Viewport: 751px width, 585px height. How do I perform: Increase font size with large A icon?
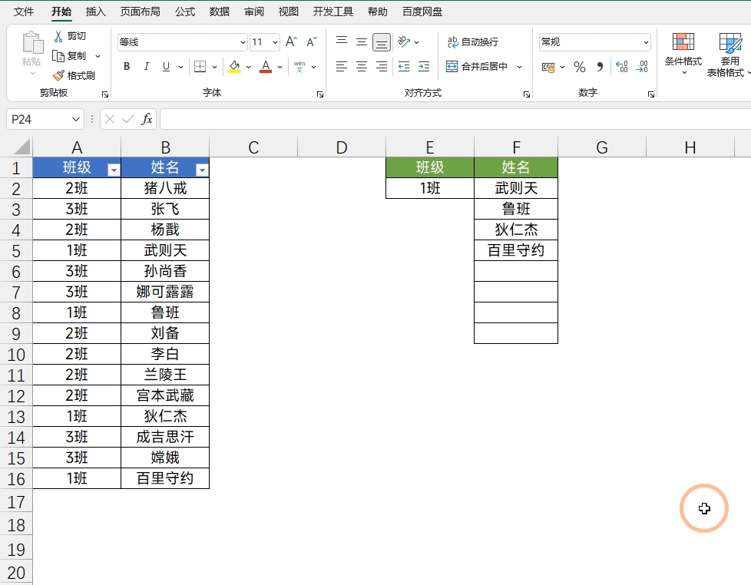[291, 42]
